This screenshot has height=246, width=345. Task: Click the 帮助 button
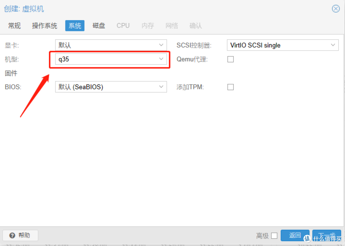tap(20, 235)
